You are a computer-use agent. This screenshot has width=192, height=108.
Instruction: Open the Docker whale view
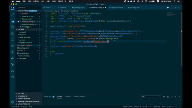pyautogui.click(x=13, y=58)
